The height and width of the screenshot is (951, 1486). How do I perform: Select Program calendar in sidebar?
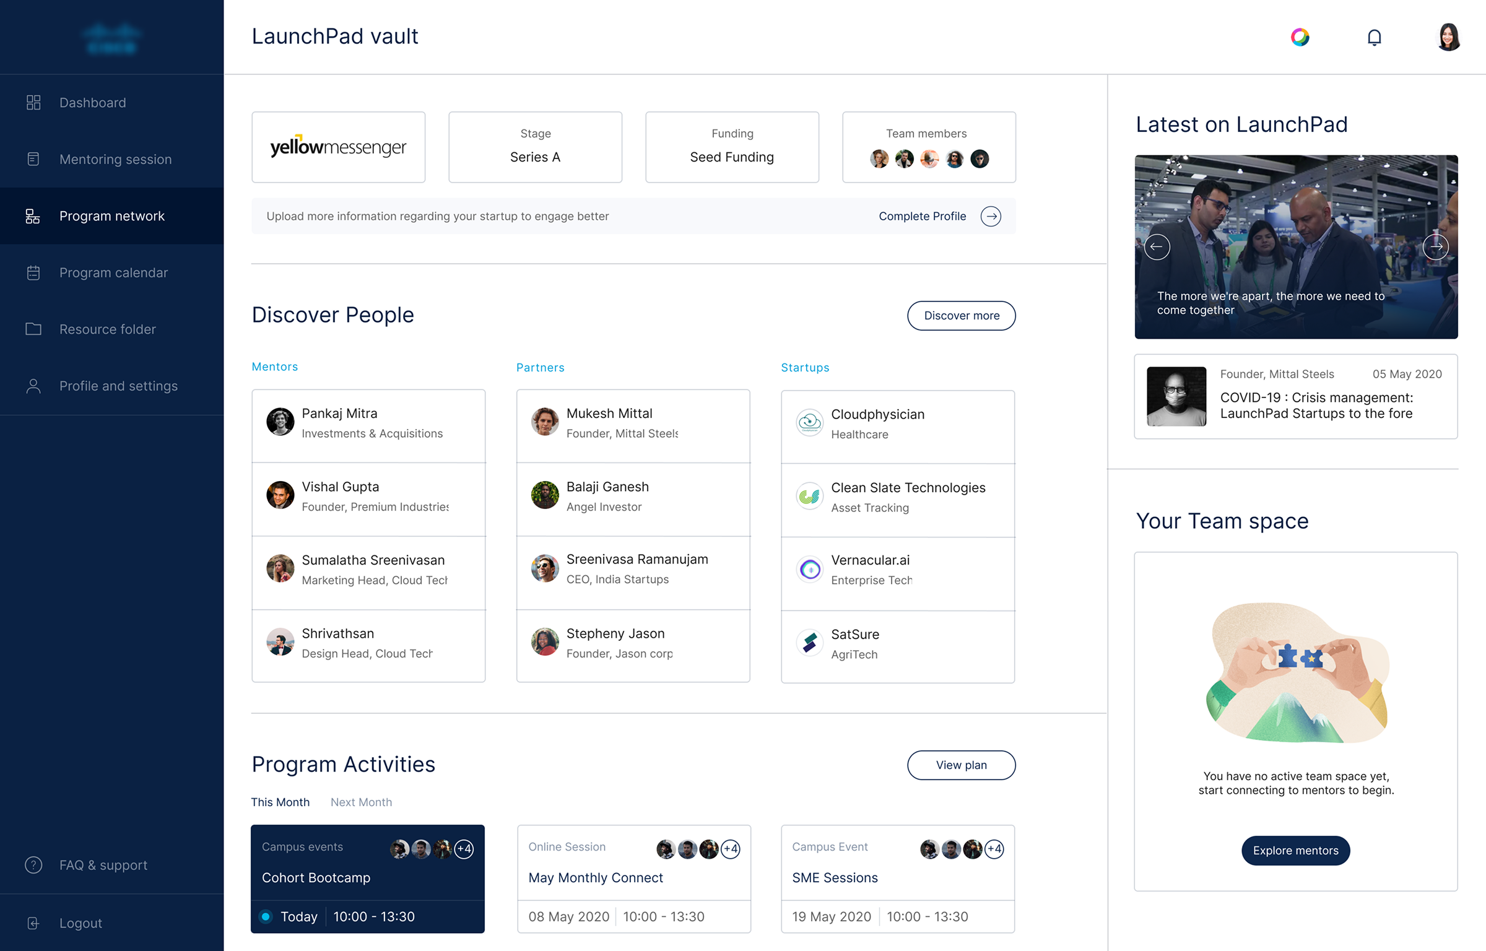[x=112, y=272]
